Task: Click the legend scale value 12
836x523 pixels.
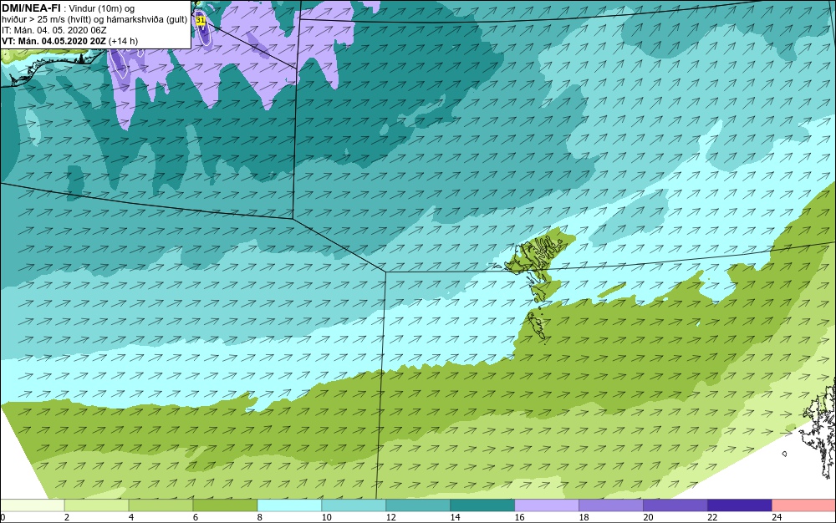Action: coord(390,517)
